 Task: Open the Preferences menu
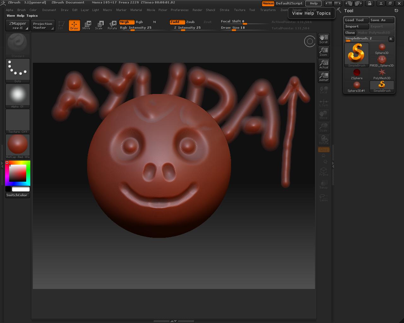[x=180, y=10]
